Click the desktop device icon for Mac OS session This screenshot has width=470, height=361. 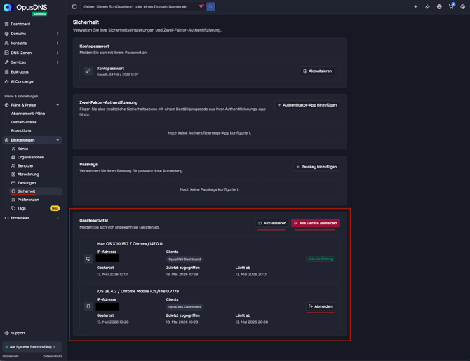(88, 259)
